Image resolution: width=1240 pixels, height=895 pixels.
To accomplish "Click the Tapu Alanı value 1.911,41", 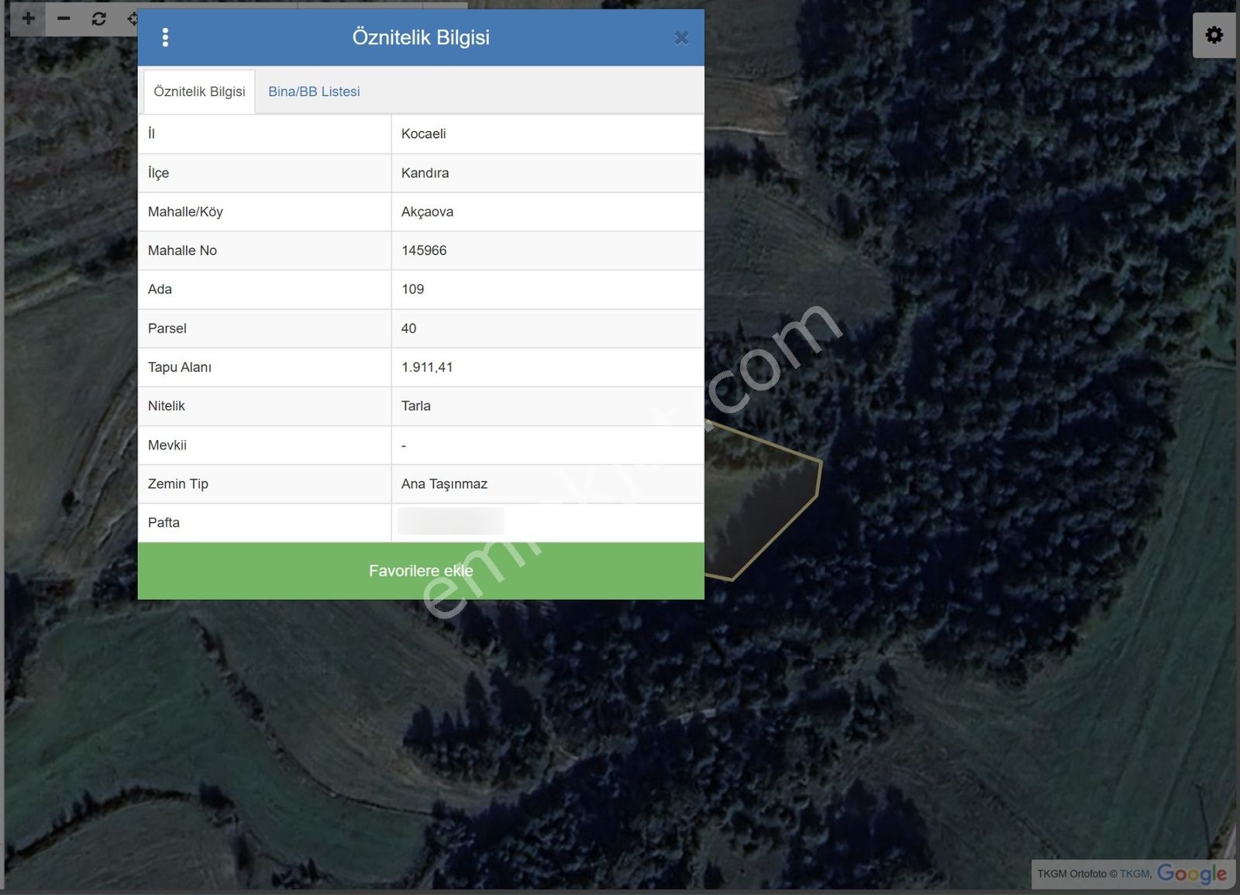I will pos(427,367).
